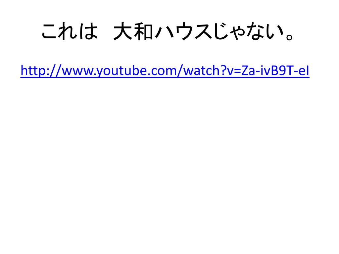The image size is (339, 254).
Task: Click the gap between これは and 大和
Action: click(106, 32)
